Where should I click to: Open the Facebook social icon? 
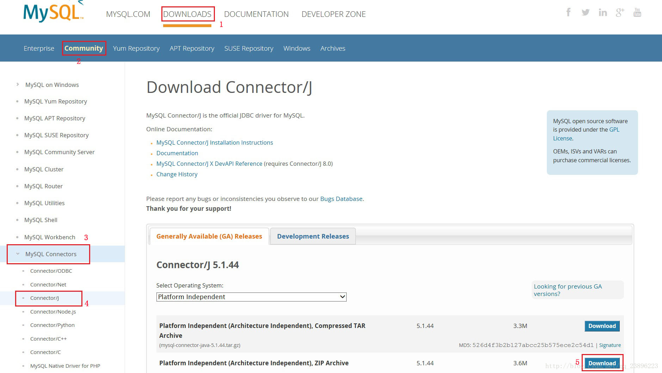coord(568,12)
